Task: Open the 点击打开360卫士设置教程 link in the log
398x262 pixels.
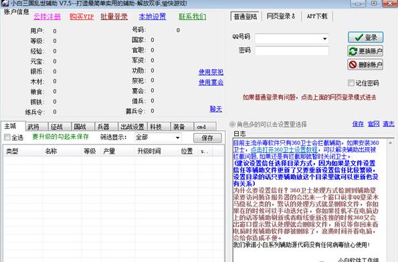Action: coord(284,150)
